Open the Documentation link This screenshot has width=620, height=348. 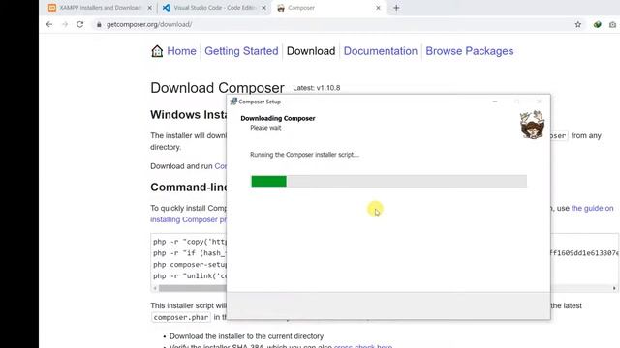[x=381, y=51]
